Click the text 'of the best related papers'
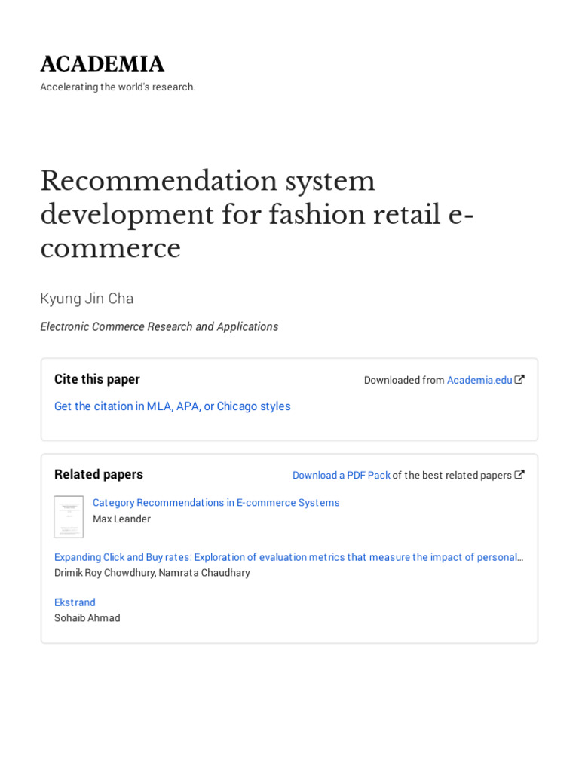Image resolution: width=579 pixels, height=772 pixels. [x=452, y=475]
